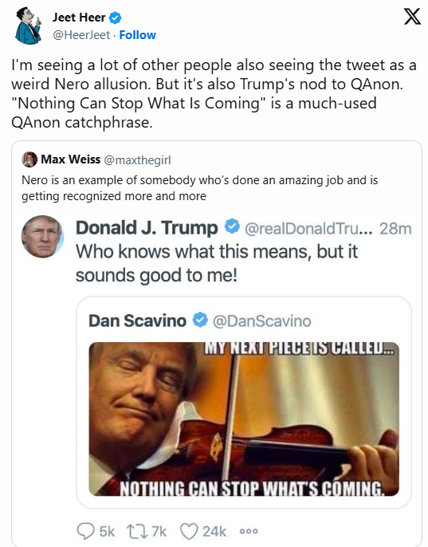Image resolution: width=428 pixels, height=547 pixels.
Task: Click the Dan Scavino display name
Action: [137, 321]
